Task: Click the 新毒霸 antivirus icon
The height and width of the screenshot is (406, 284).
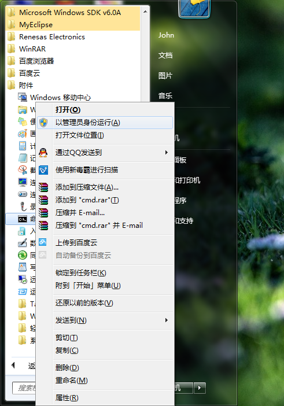Action: click(43, 170)
